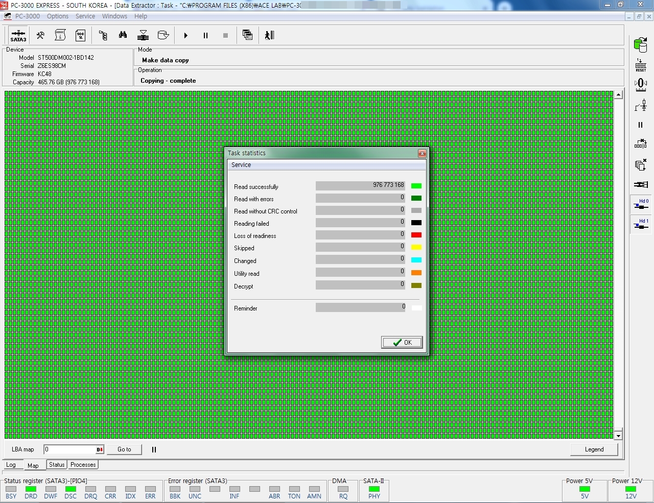Click OK in Task statistics dialog

click(x=402, y=342)
